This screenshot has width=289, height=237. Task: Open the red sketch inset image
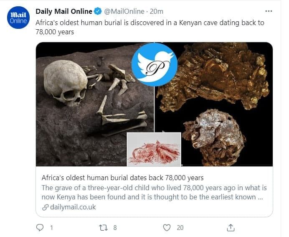pyautogui.click(x=154, y=149)
